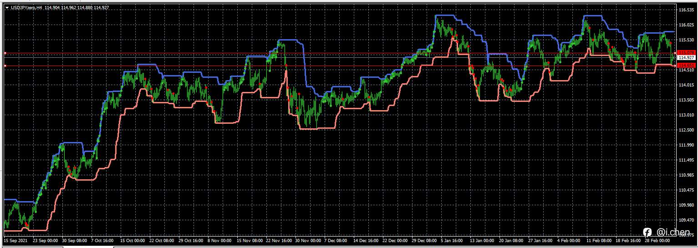Click the 110.985 price scale value

[686, 175]
